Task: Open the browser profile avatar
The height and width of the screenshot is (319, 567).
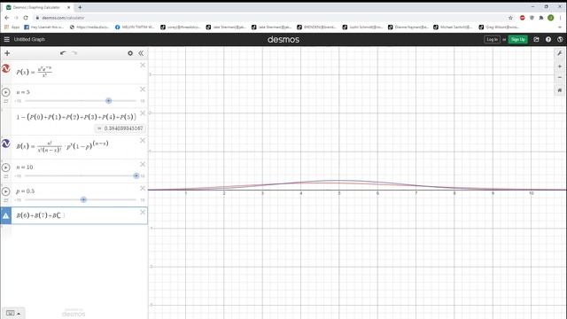Action: 550,18
